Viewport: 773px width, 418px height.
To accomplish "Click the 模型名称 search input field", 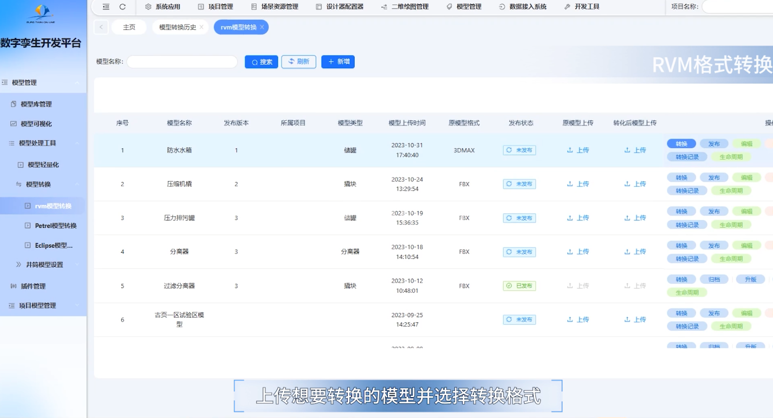I will (182, 62).
